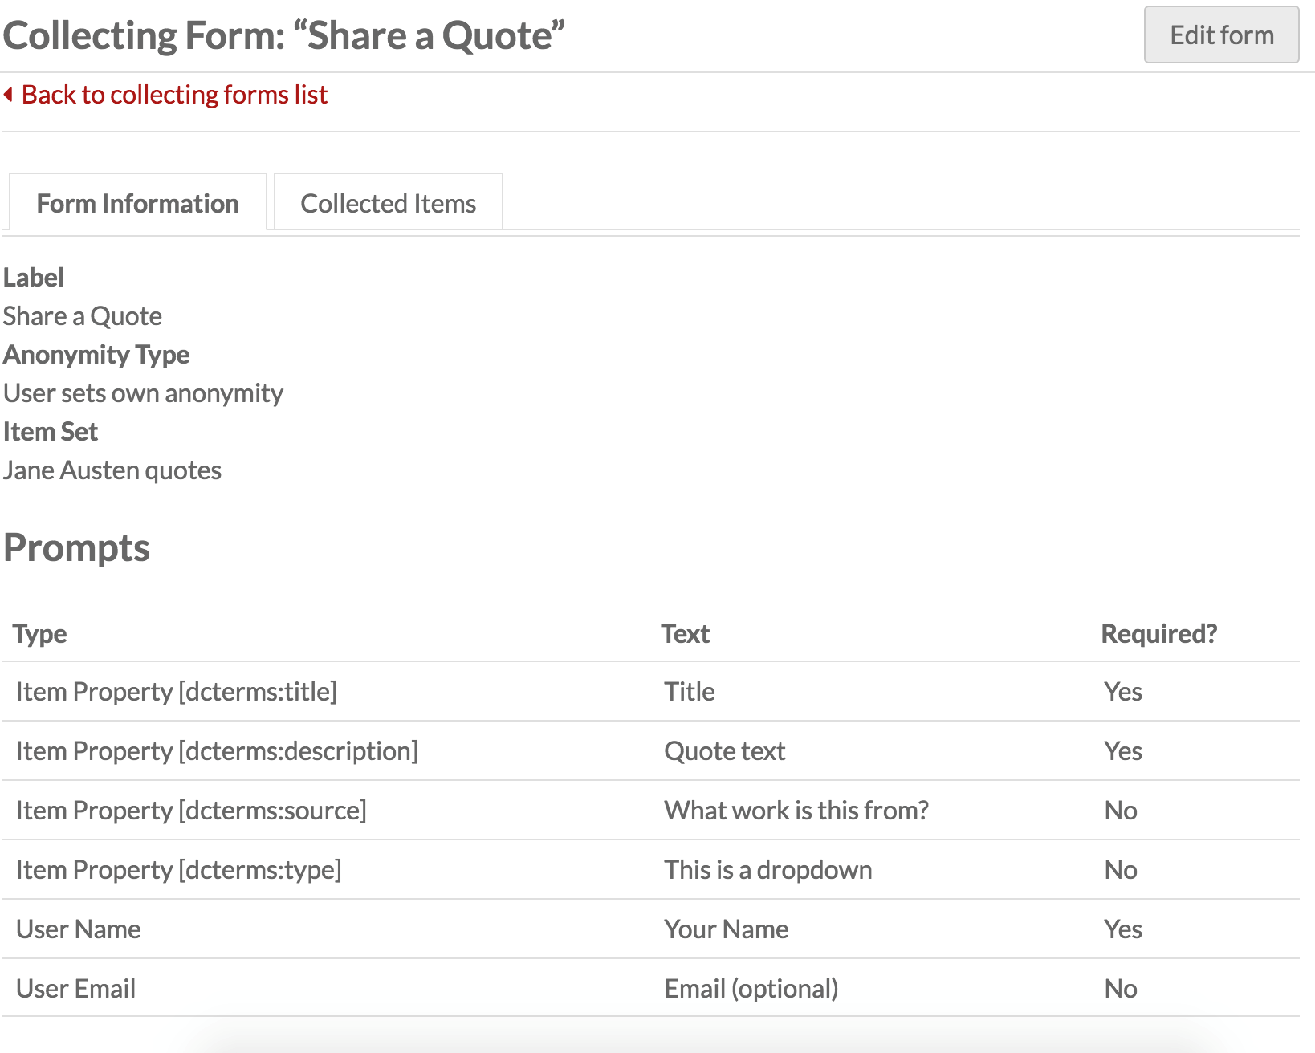The height and width of the screenshot is (1053, 1315).
Task: Click 'This is a dropdown' text cell
Action: coord(768,870)
